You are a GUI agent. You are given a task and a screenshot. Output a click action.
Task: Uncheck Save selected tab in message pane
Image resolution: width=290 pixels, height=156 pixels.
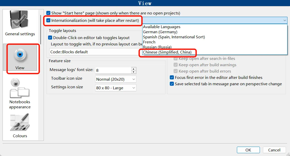(172, 84)
